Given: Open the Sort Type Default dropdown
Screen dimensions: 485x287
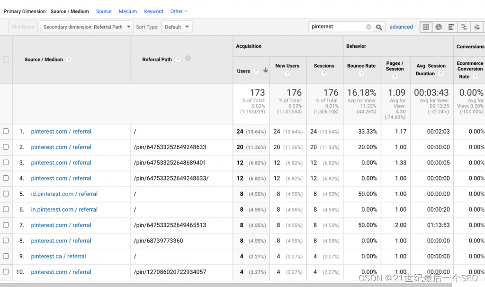Looking at the screenshot, I should [x=177, y=27].
